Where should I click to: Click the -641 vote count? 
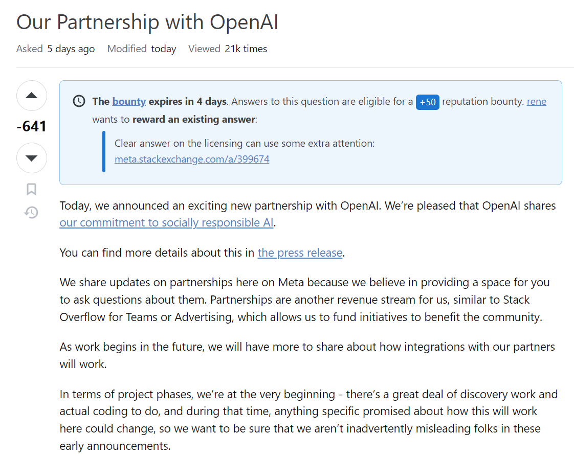pyautogui.click(x=32, y=126)
